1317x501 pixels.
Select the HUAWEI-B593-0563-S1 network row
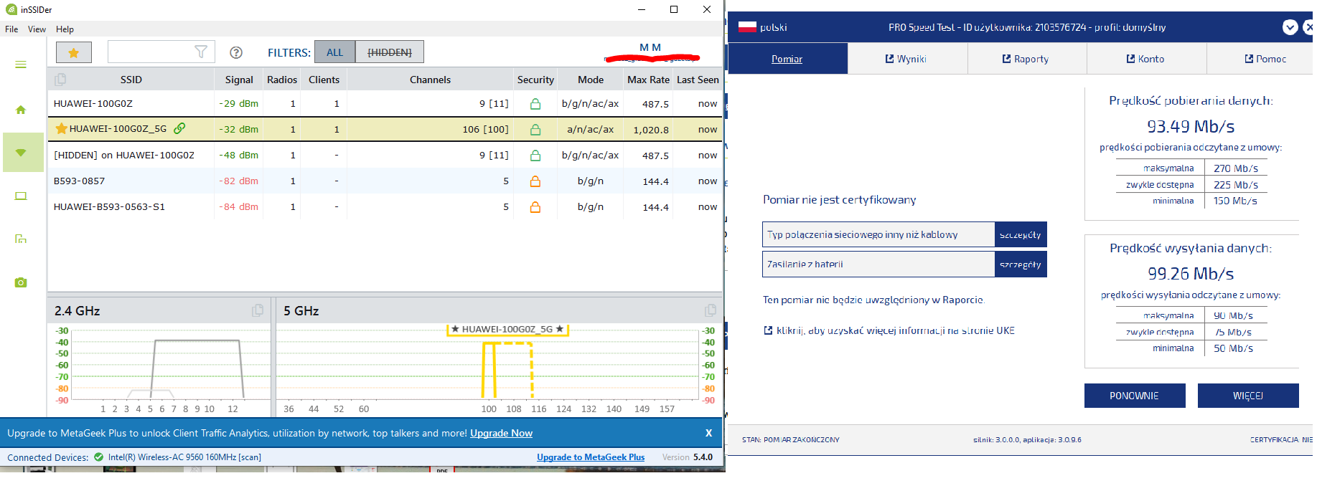tap(385, 207)
